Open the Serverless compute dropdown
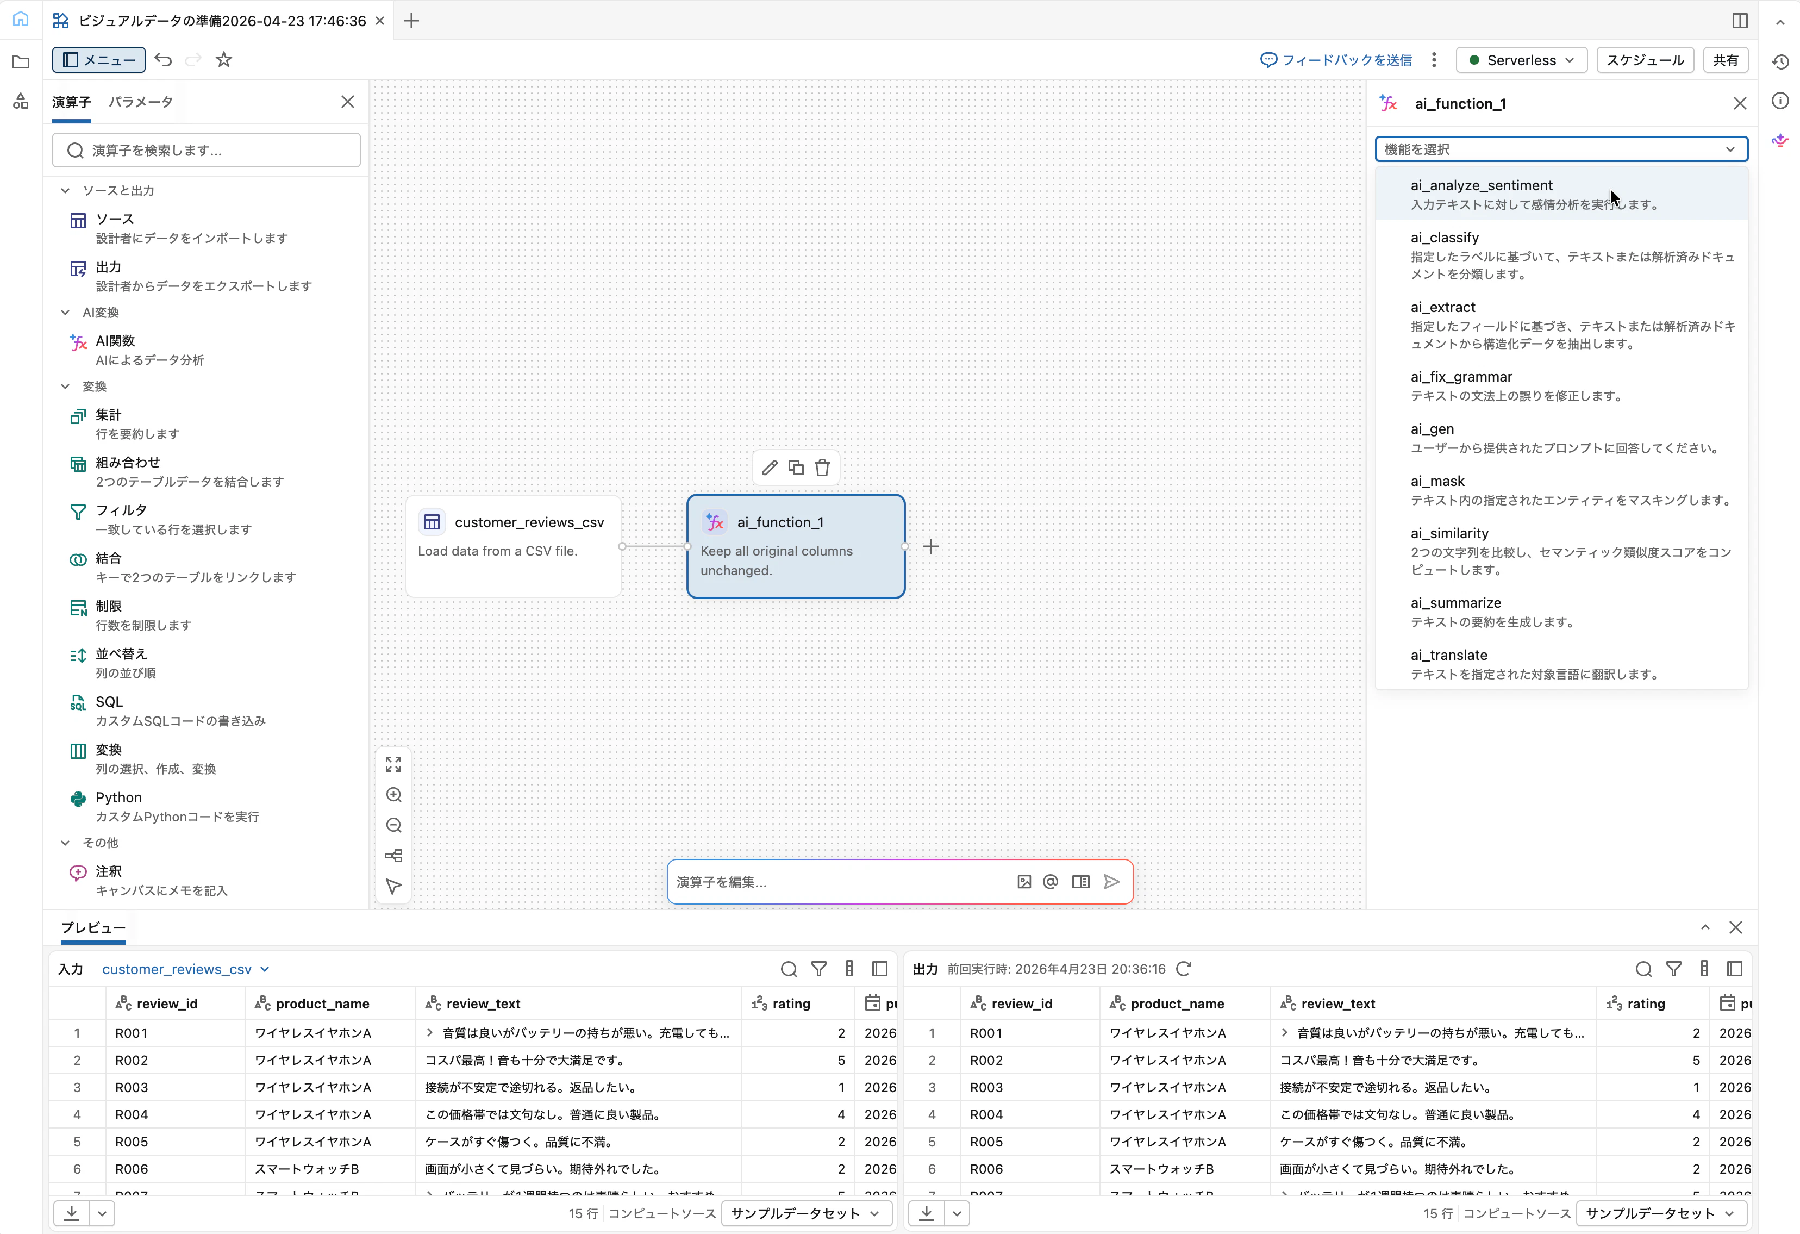Image resolution: width=1800 pixels, height=1234 pixels. 1521,60
